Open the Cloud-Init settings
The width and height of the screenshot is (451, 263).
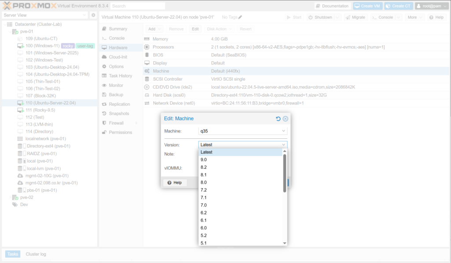[118, 57]
